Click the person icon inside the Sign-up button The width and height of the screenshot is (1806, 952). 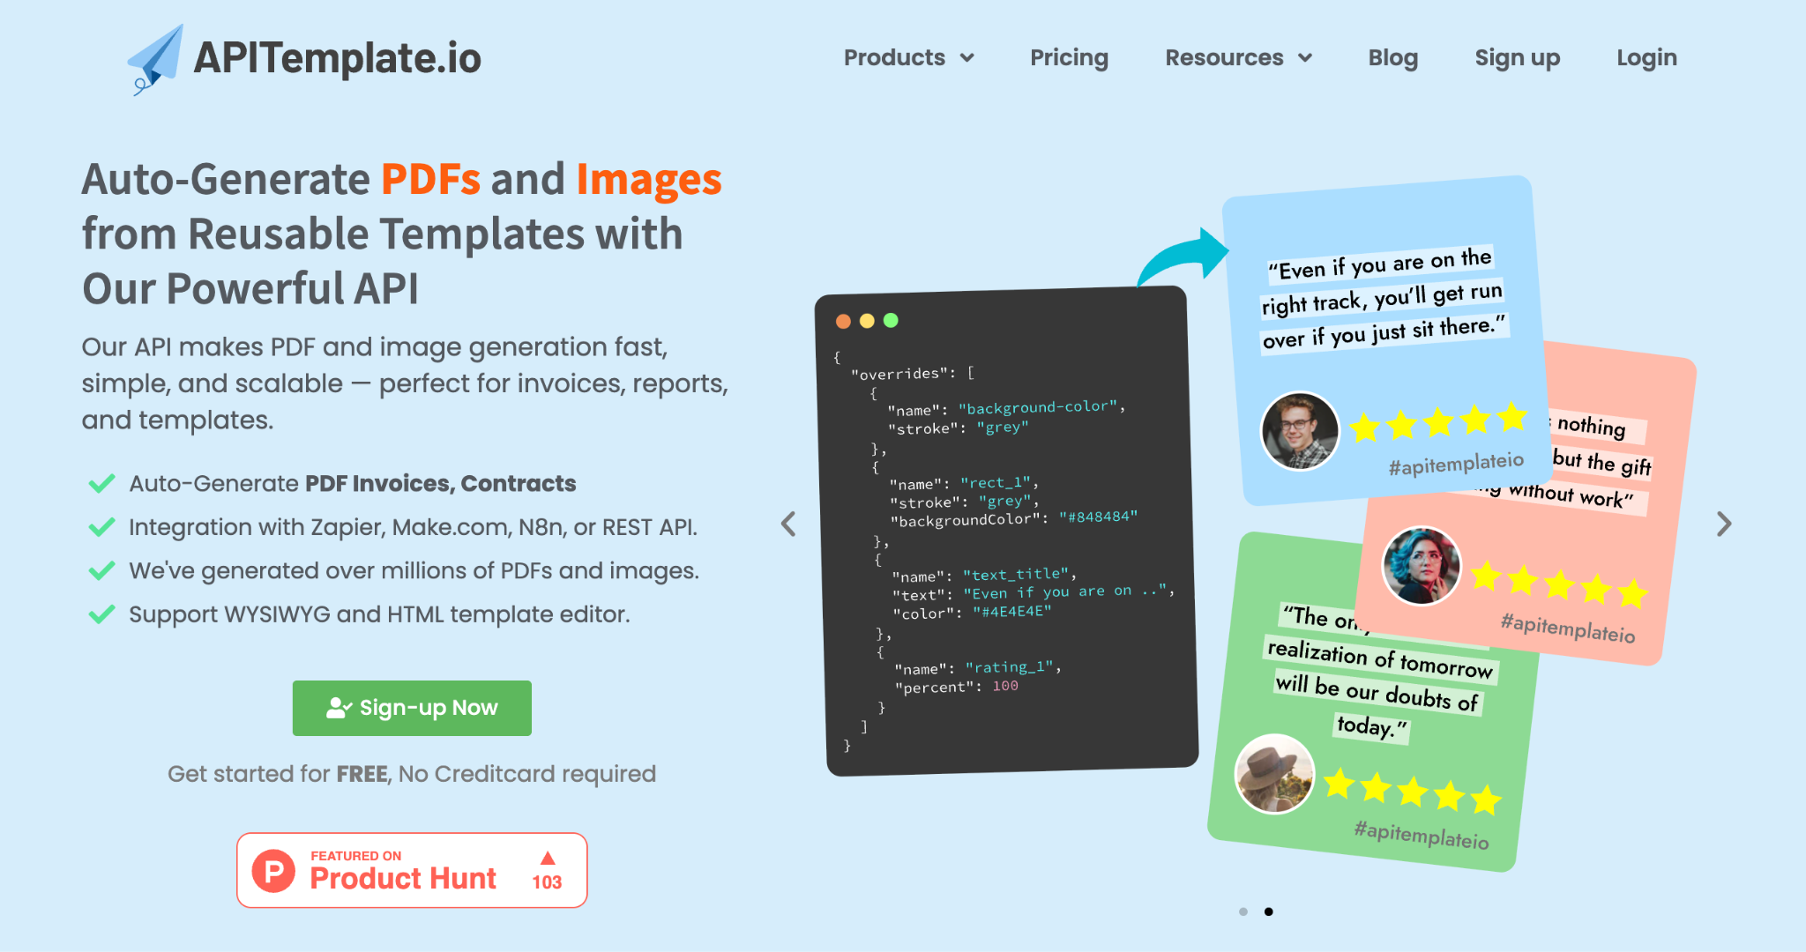pos(338,706)
